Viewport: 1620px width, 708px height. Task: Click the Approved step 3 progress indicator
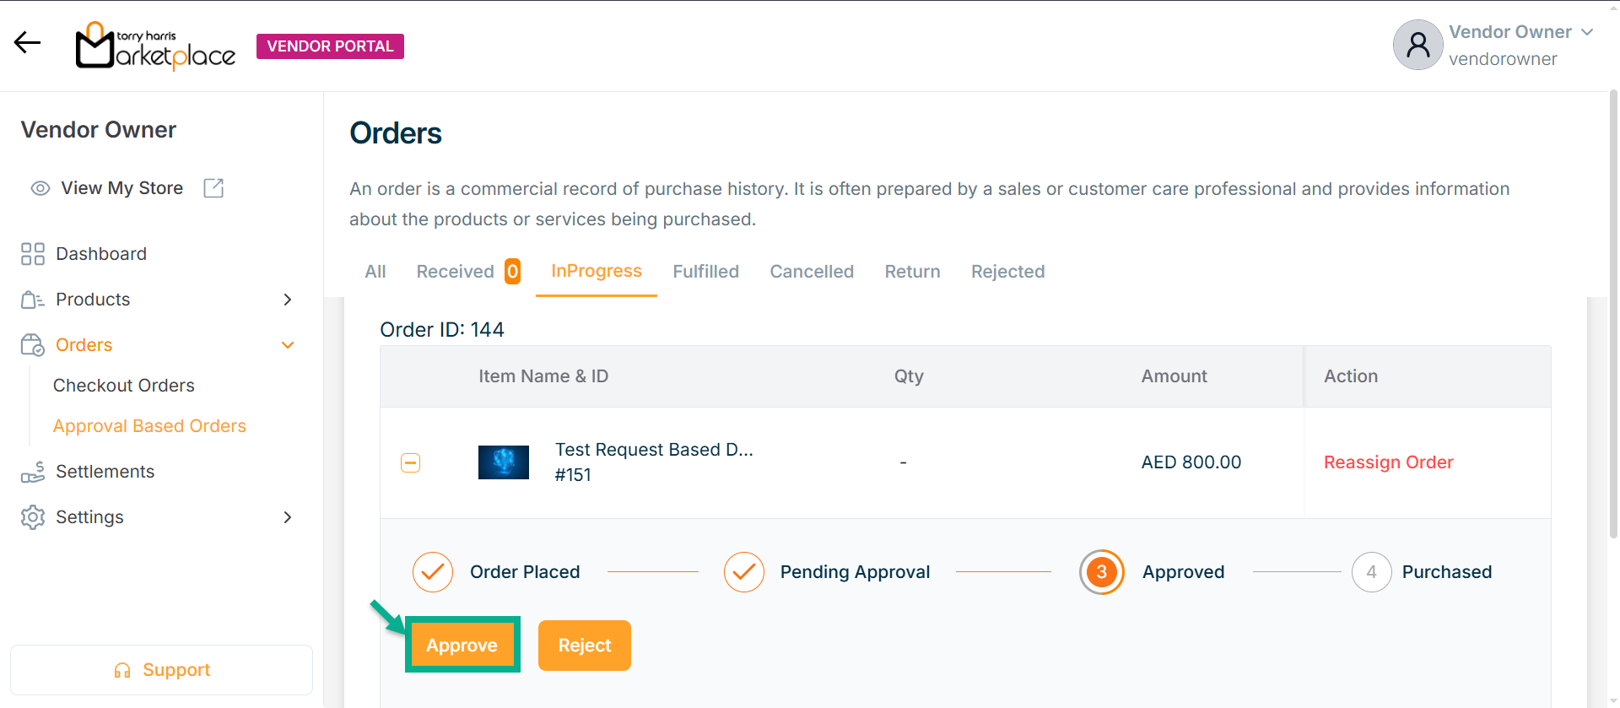pos(1101,572)
